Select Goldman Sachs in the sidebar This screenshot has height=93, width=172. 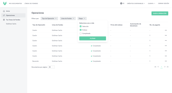coord(11,24)
